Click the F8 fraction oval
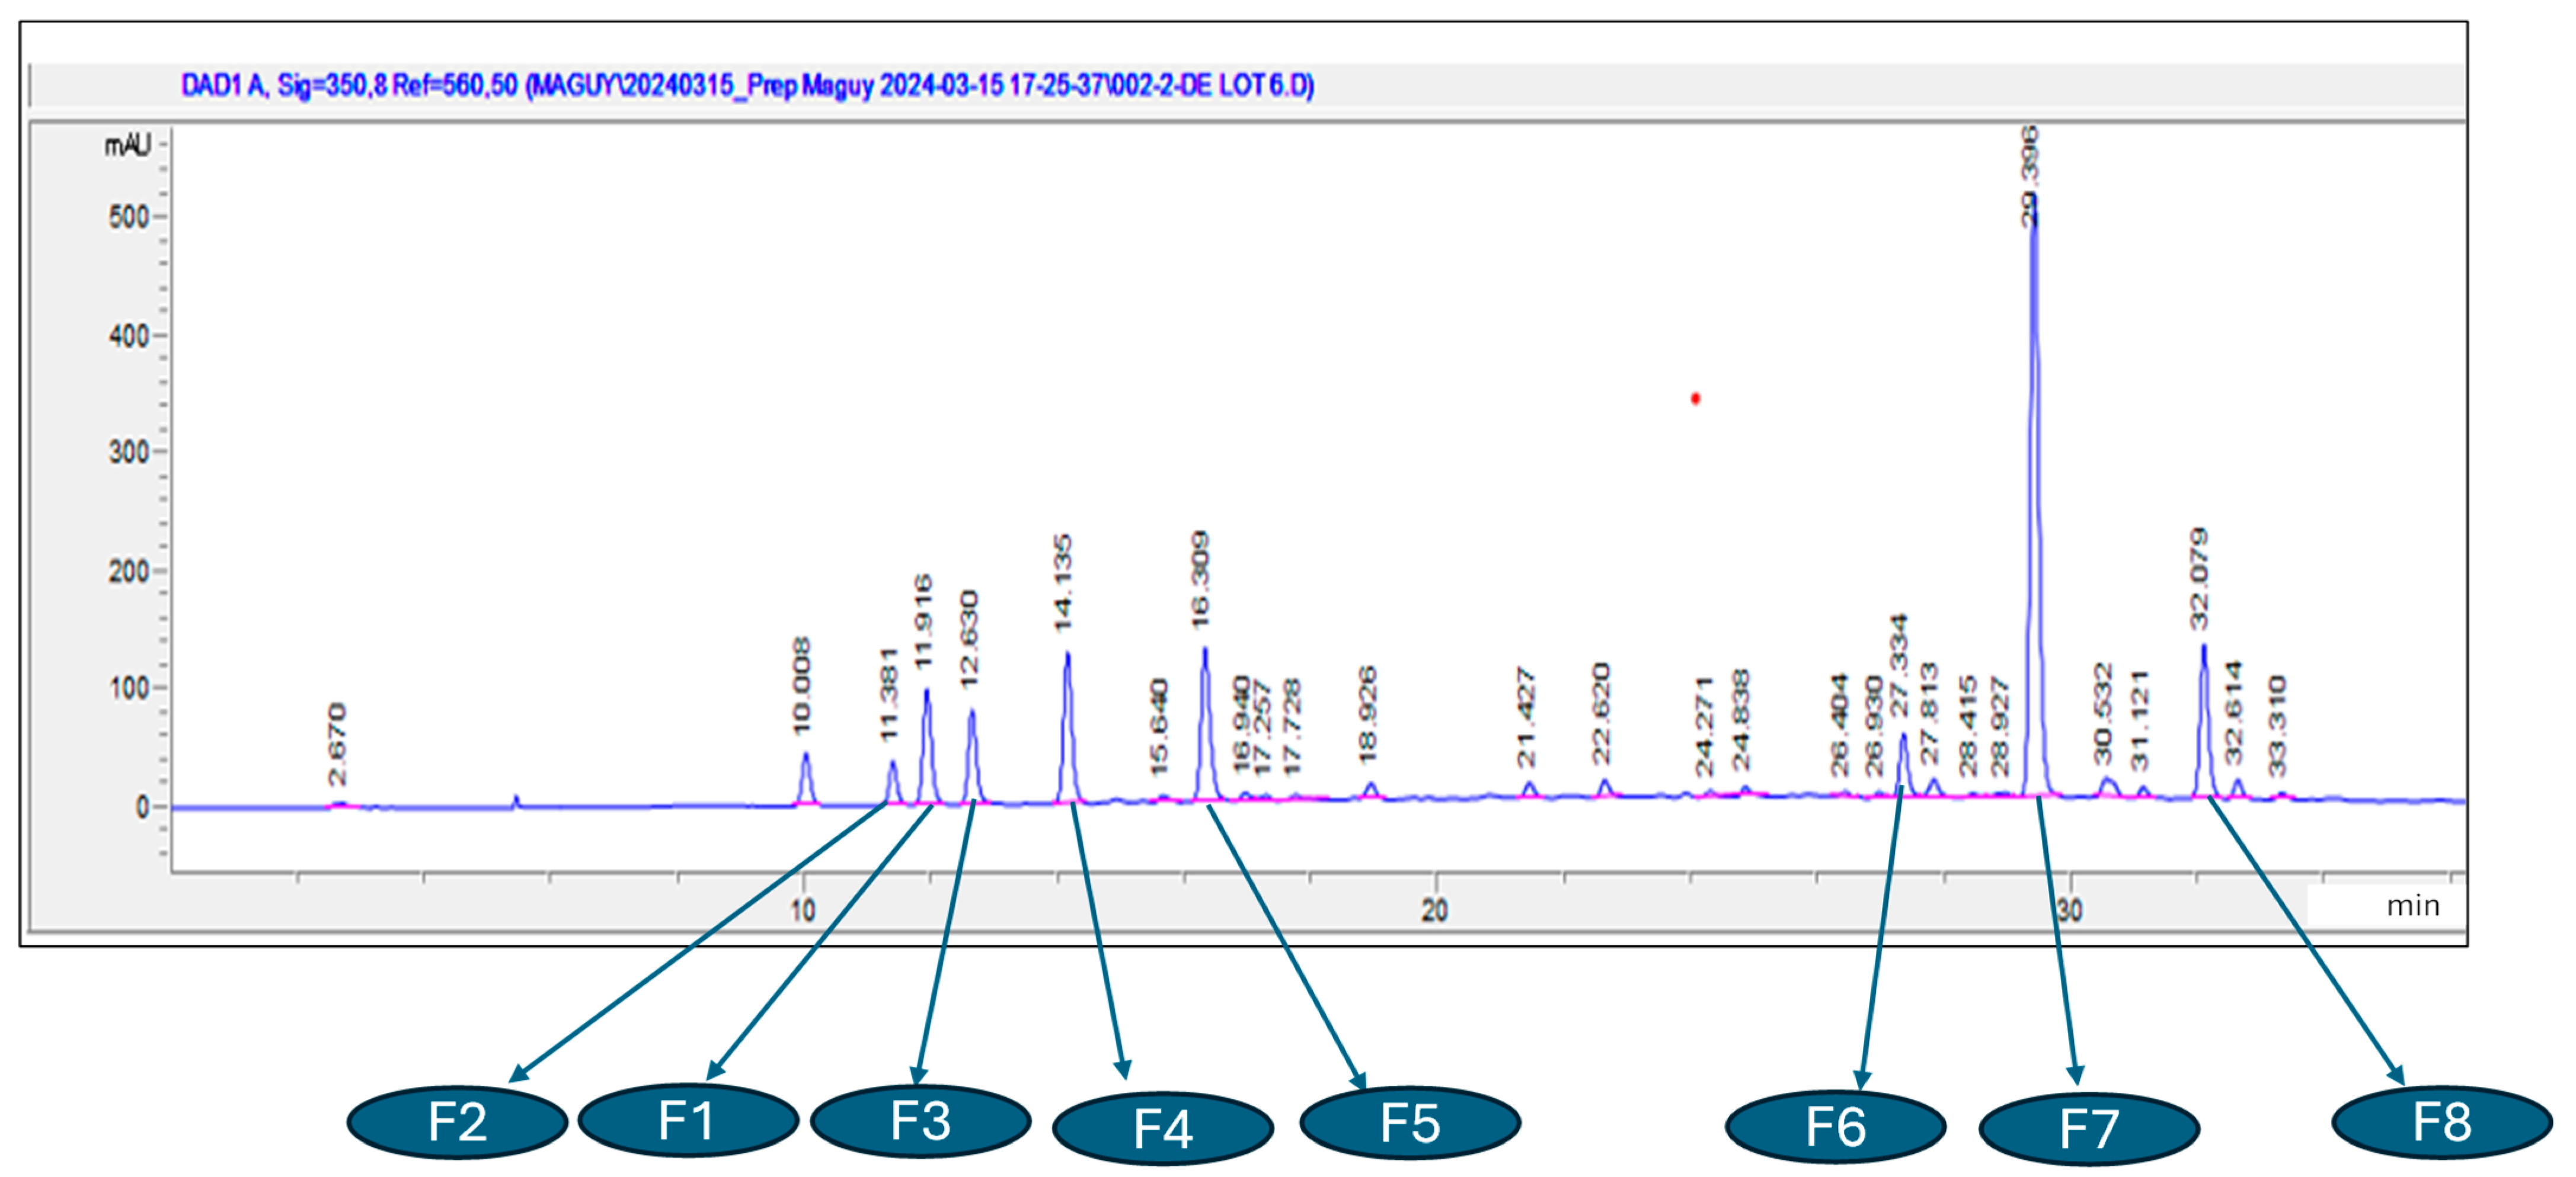The width and height of the screenshot is (2576, 1177). tap(2441, 1122)
